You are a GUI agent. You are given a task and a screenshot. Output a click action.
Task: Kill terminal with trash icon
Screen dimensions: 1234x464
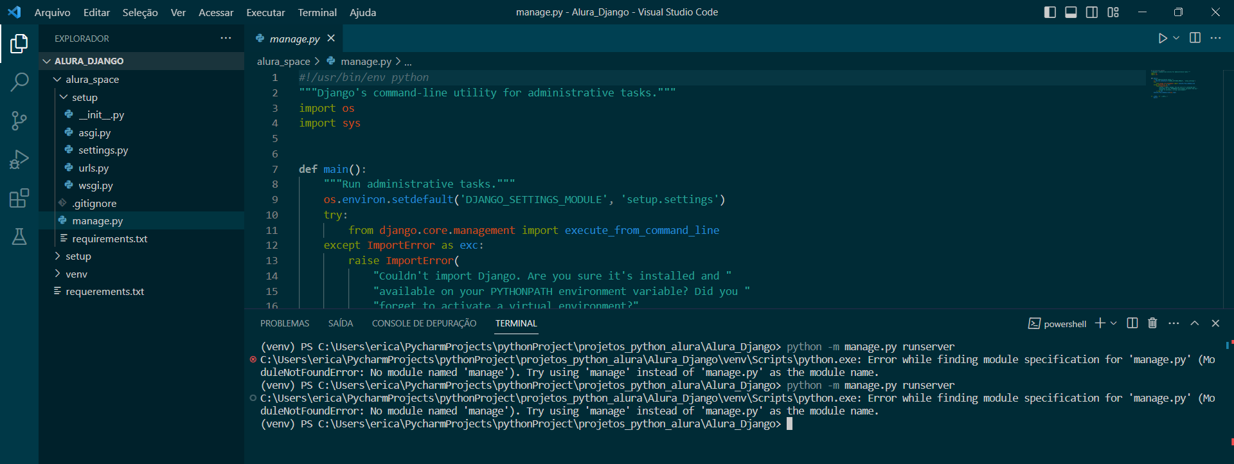1152,323
